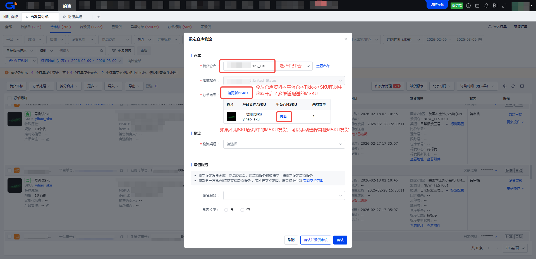Open calendar icon in date range filter
The width and height of the screenshot is (536, 259).
480,40
